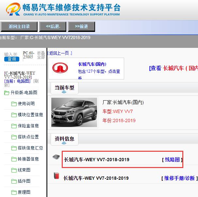Expand the 升级版-电路图 tree node
This screenshot has height=197, width=198.
[x=24, y=93]
